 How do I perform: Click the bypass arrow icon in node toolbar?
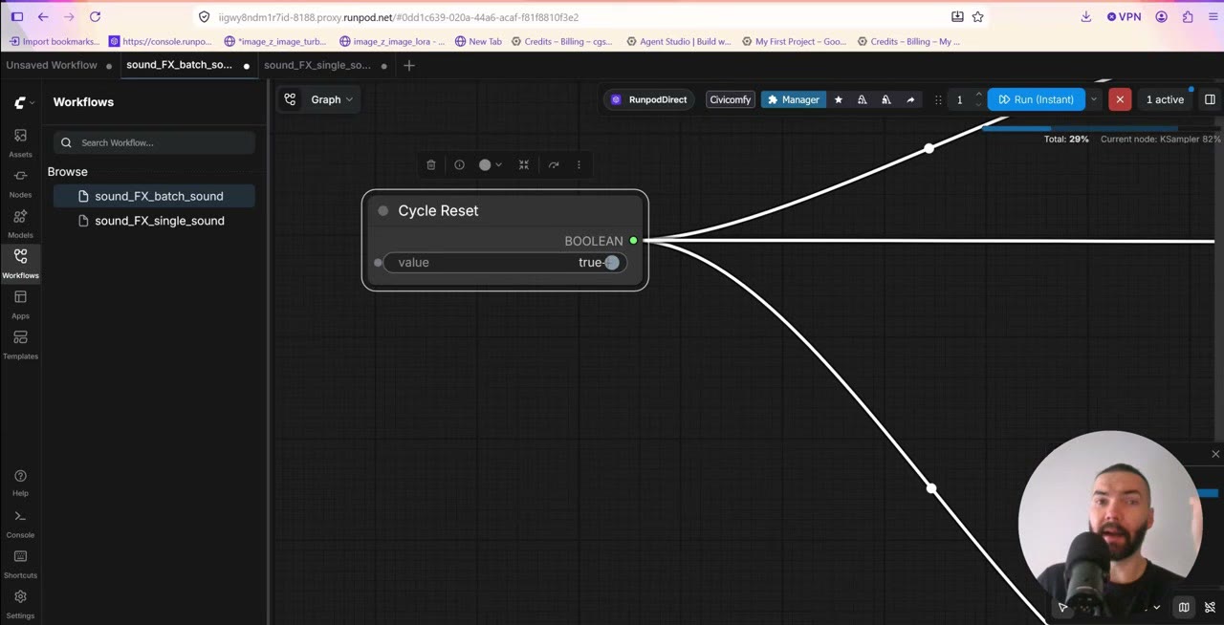click(554, 164)
